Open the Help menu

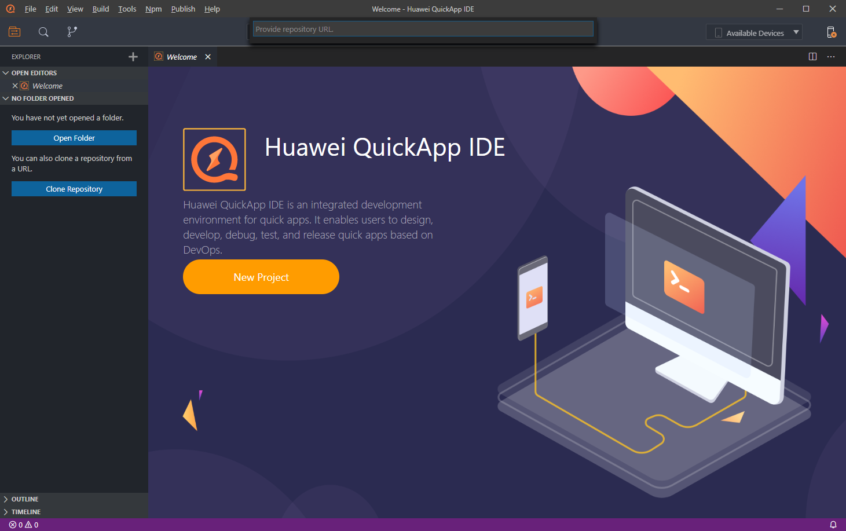click(x=212, y=9)
